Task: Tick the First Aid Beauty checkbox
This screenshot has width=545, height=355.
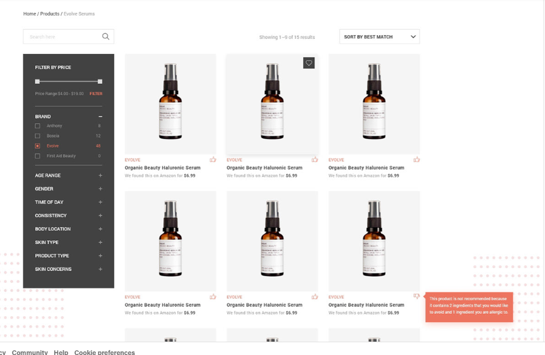Action: click(38, 156)
